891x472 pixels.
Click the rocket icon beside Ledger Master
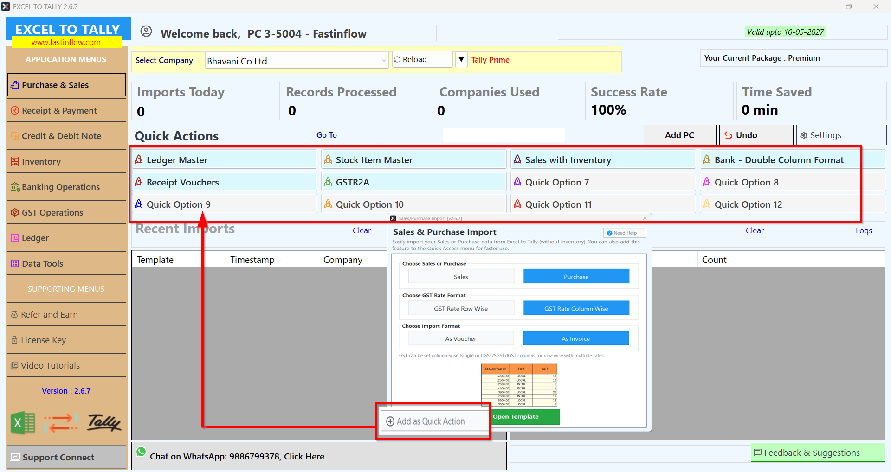tap(139, 159)
